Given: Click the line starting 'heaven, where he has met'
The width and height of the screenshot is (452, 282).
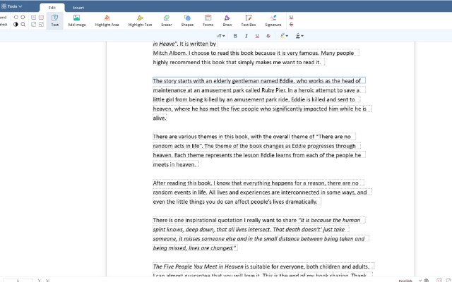Looking at the screenshot, I should tap(262, 109).
